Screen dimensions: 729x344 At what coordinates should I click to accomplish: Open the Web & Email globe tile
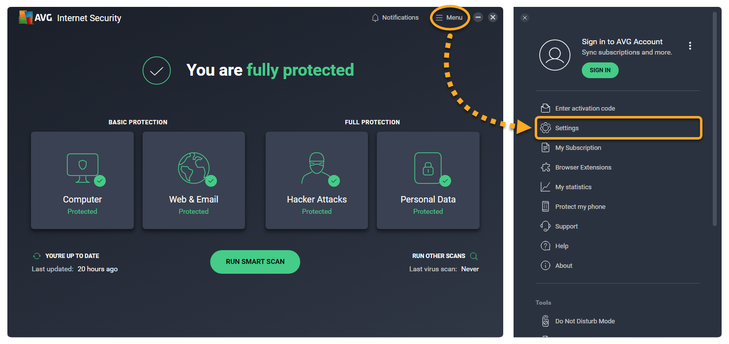click(193, 180)
